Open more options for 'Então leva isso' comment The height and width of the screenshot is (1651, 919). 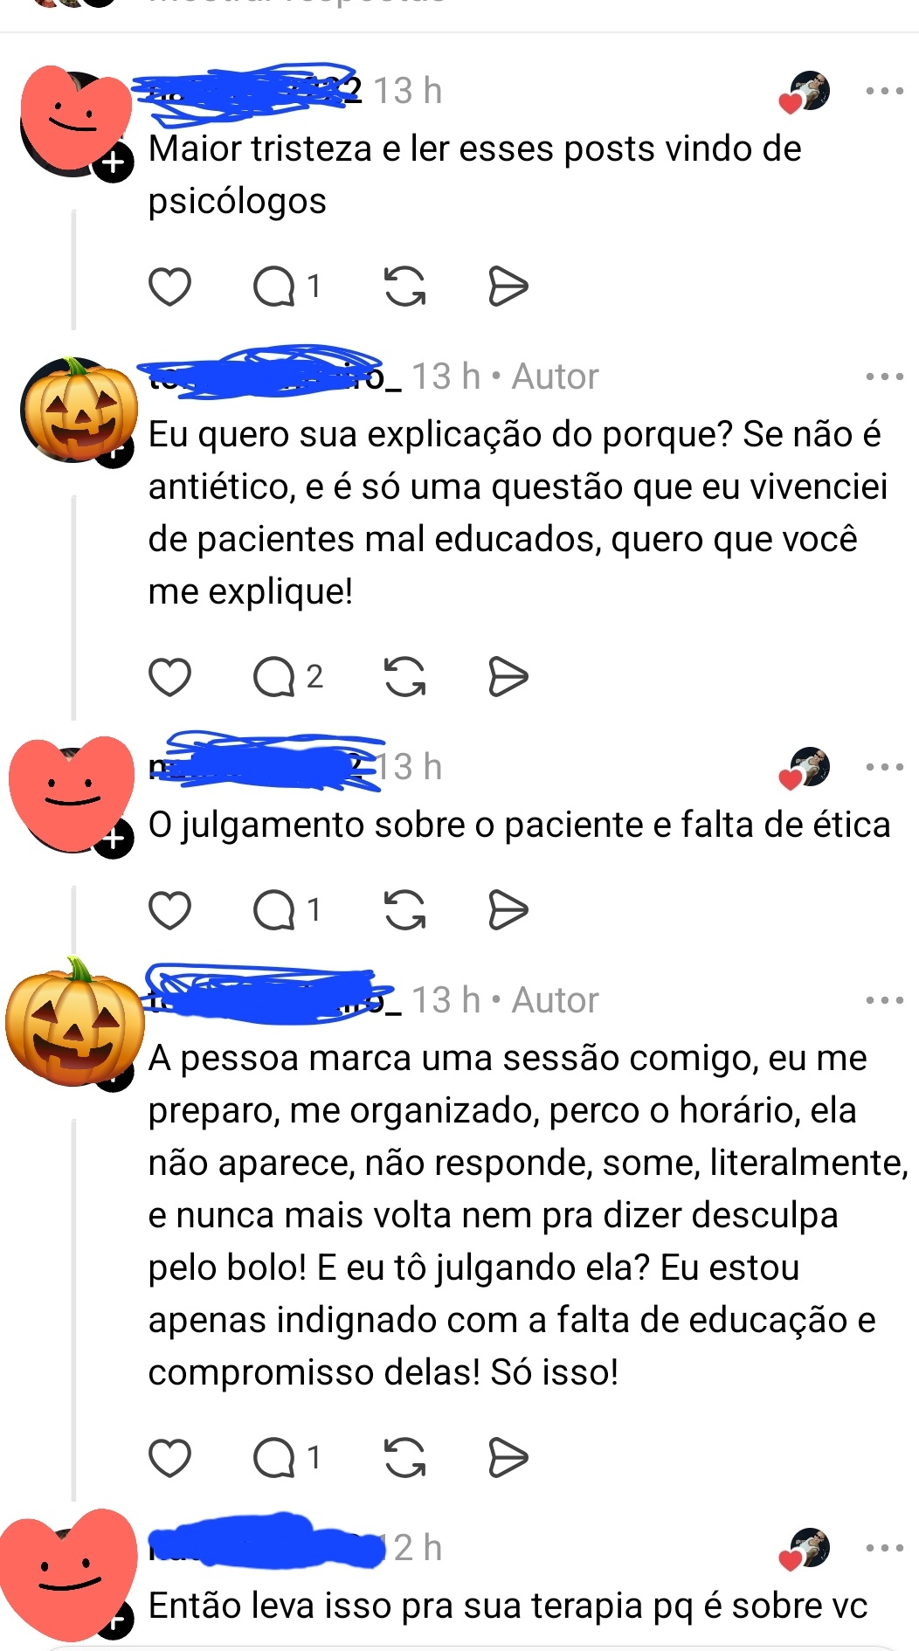pyautogui.click(x=884, y=1548)
